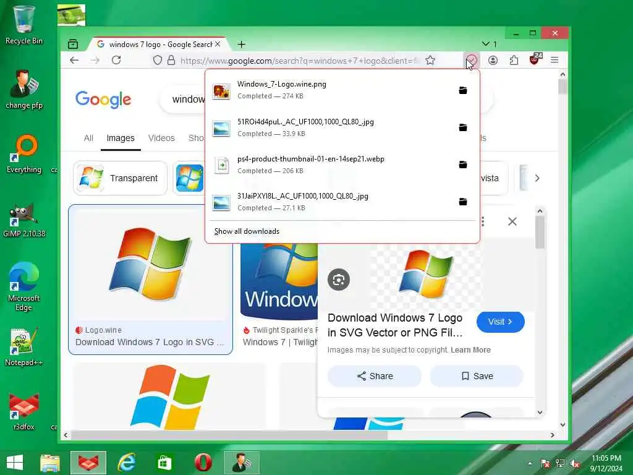Show 31JaiPXYI8L jpg file in folder

462,202
